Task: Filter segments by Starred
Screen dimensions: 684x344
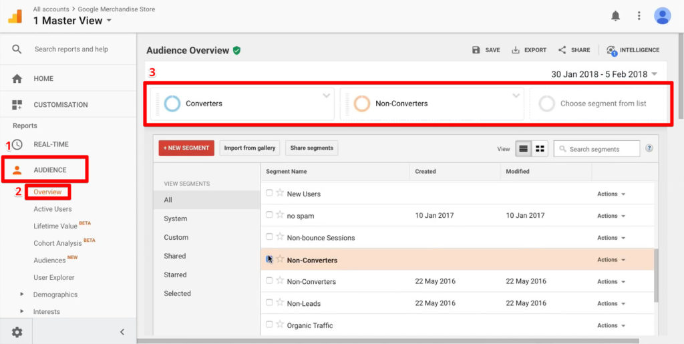Action: [176, 275]
